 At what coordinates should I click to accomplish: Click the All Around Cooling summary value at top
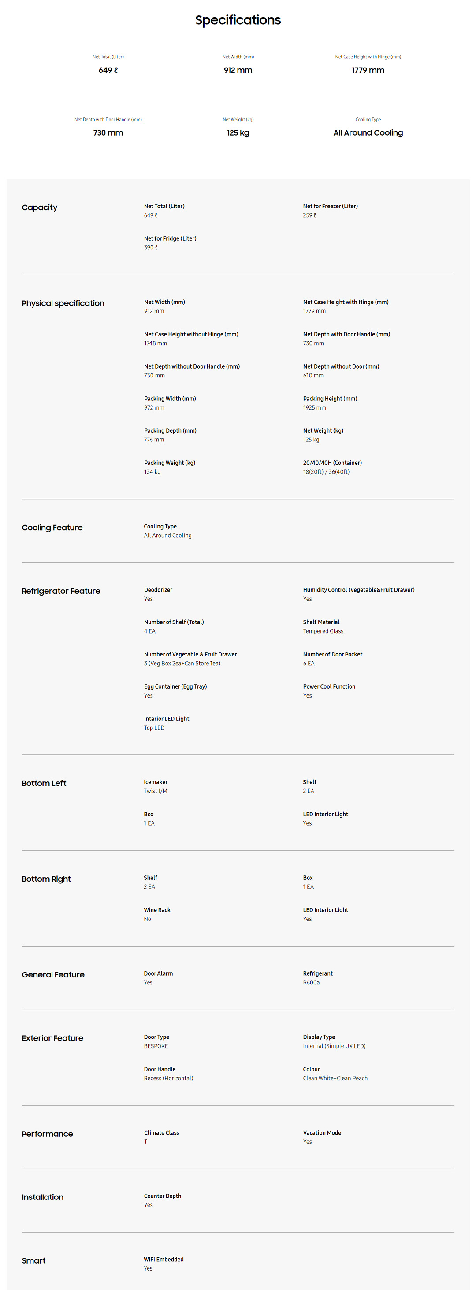[x=368, y=133]
